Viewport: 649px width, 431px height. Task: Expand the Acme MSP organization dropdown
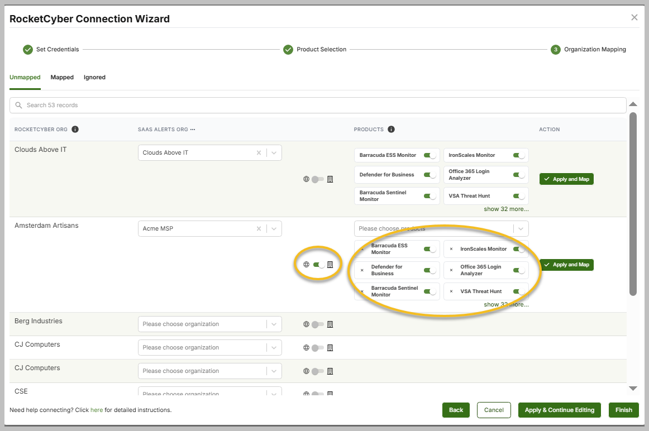coord(274,229)
